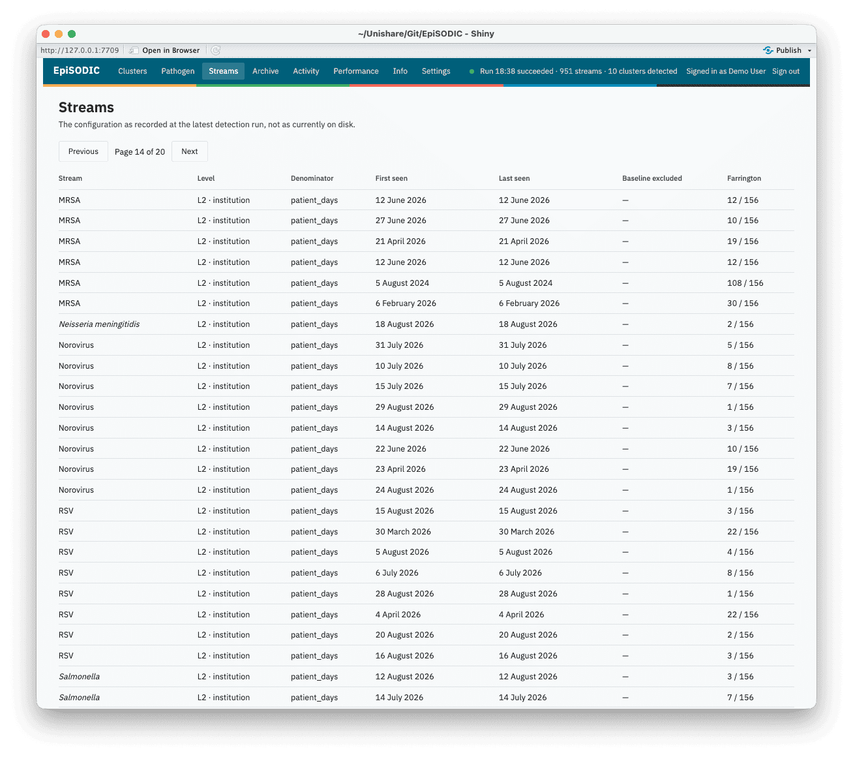Click the URL address field
The height and width of the screenshot is (757, 853).
[80, 50]
